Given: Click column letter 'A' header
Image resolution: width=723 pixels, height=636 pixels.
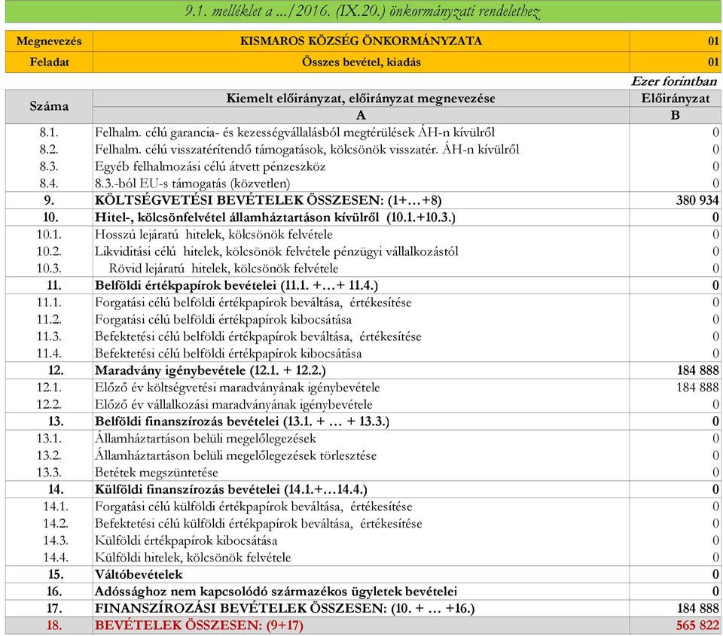Looking at the screenshot, I should 361,115.
